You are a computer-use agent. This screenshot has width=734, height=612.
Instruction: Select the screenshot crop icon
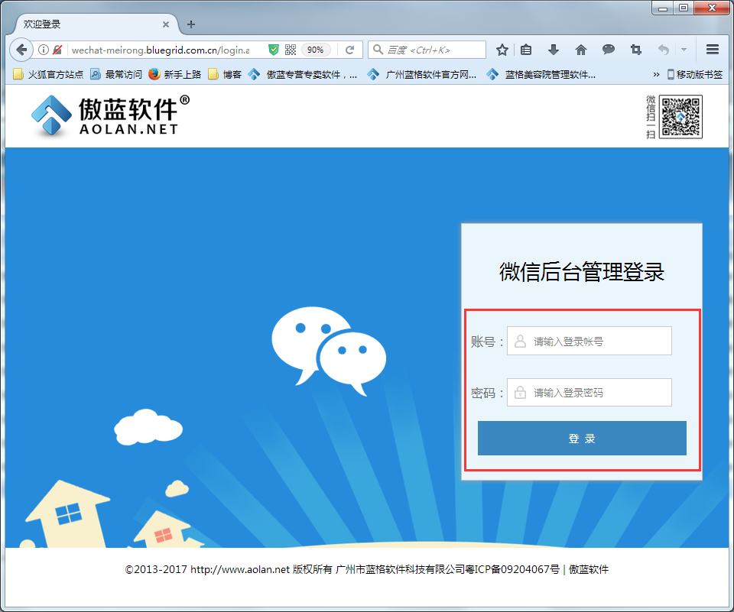[635, 49]
